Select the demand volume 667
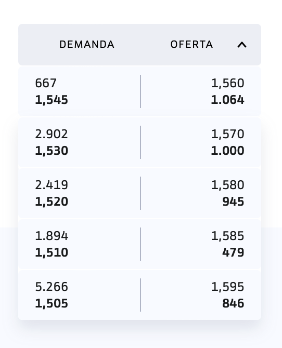The height and width of the screenshot is (348, 282). pos(46,83)
